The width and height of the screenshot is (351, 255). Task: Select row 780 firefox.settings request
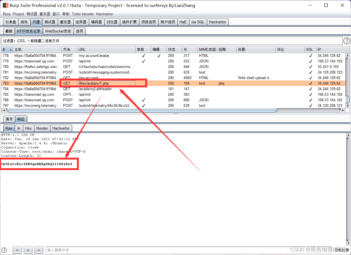[x=173, y=67]
